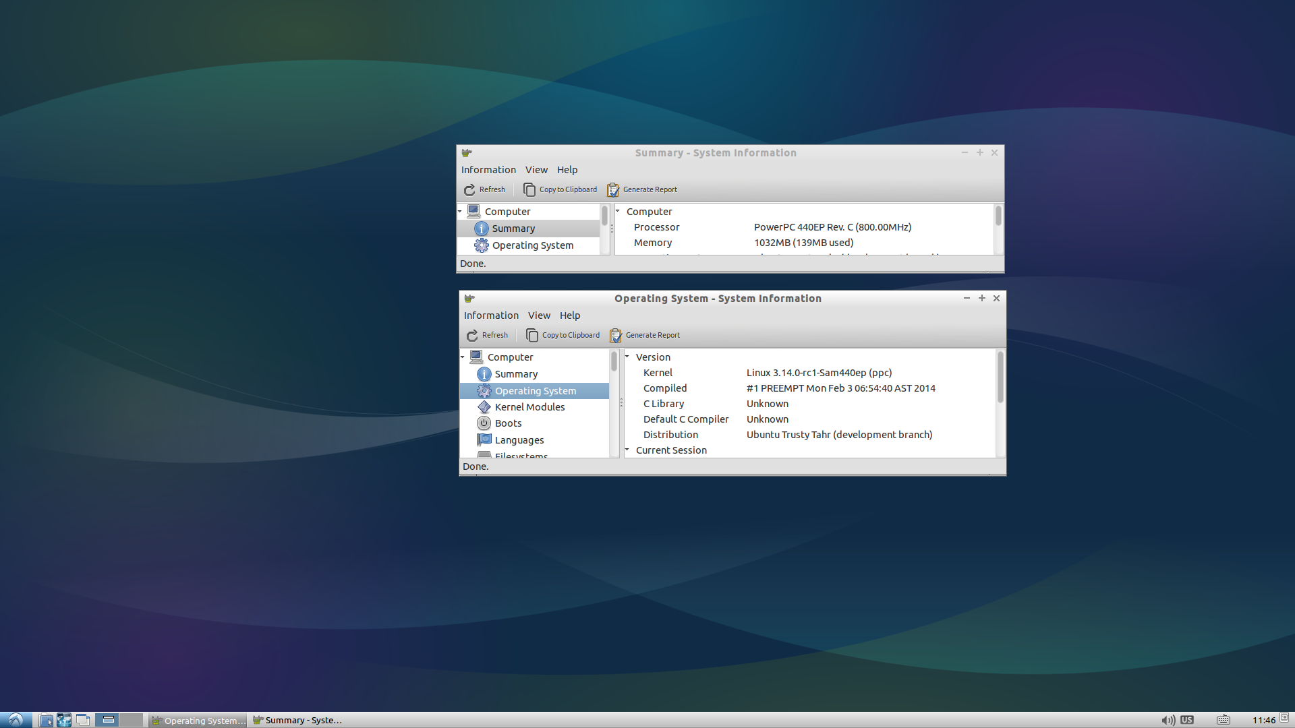Select Boots item with power icon
The image size is (1295, 728).
click(508, 423)
